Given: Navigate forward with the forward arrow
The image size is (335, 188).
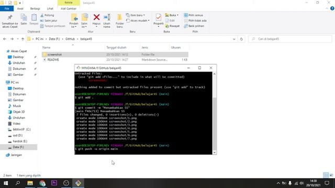Looking at the screenshot, I should (x=12, y=39).
